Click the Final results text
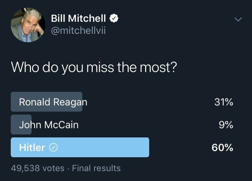The height and width of the screenshot is (181, 252). tap(96, 168)
